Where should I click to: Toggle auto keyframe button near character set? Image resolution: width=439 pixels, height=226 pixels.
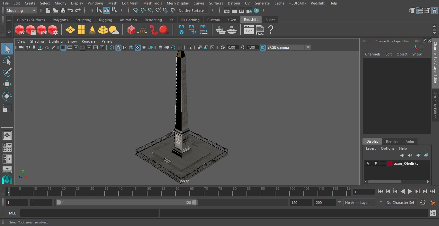tap(423, 203)
